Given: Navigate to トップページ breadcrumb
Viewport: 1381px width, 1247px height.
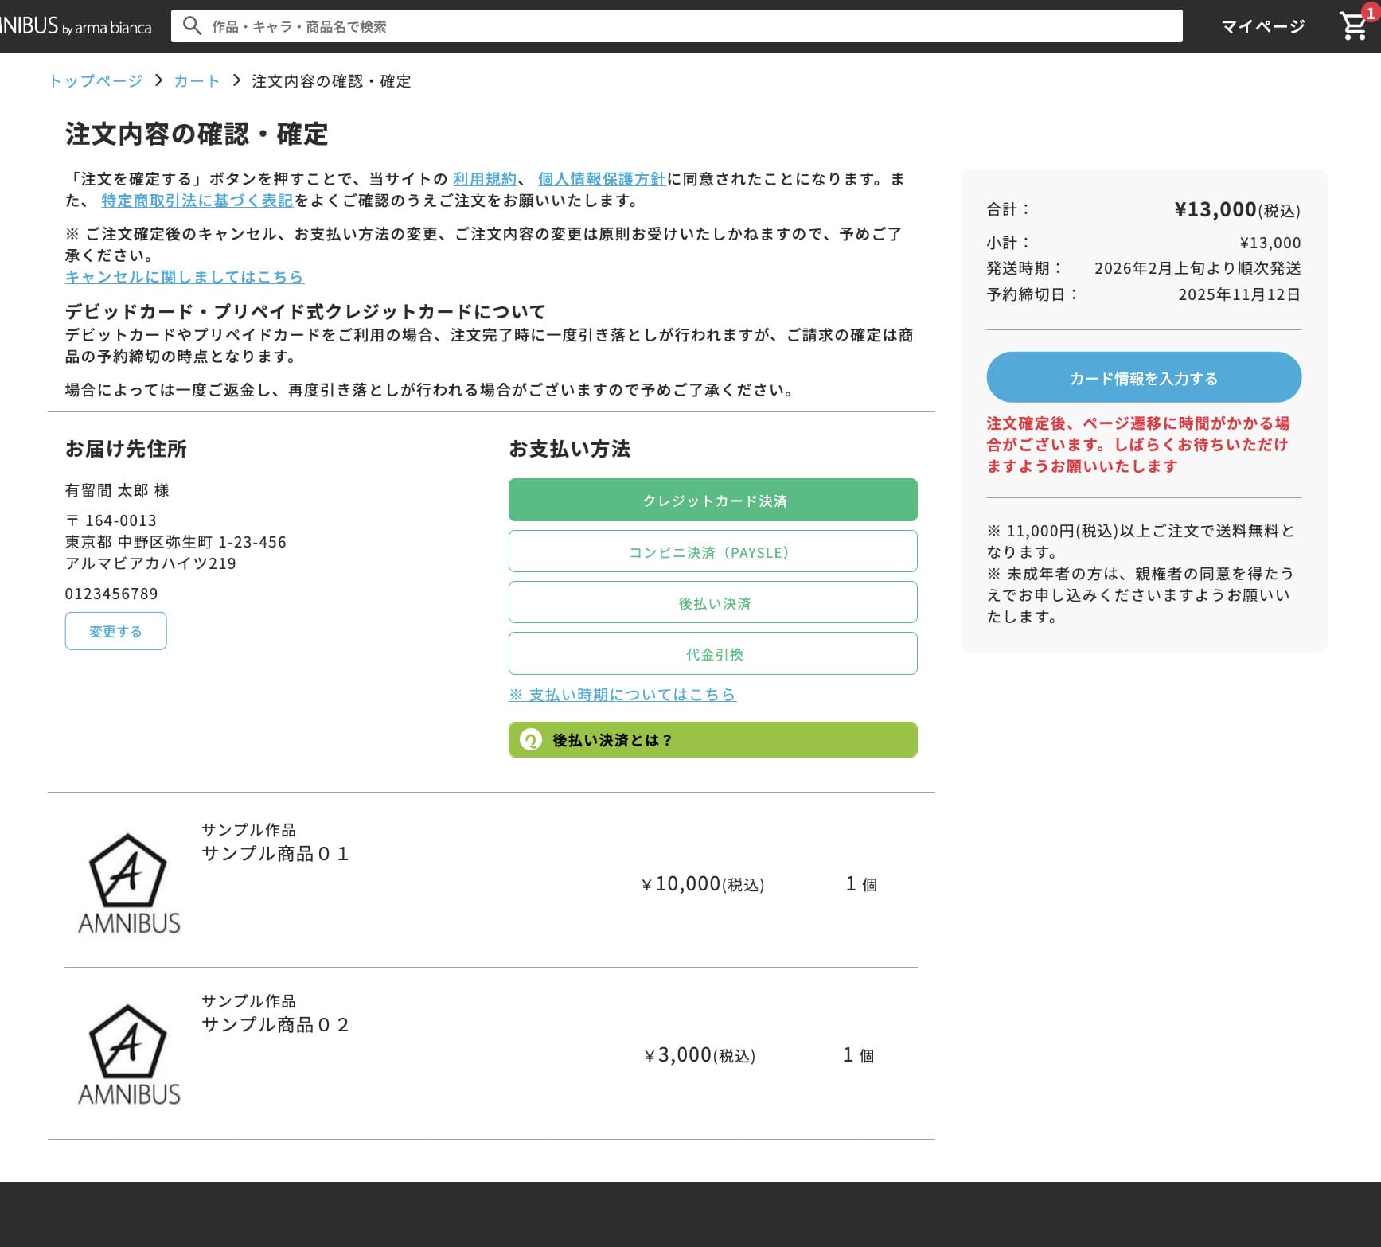Looking at the screenshot, I should 96,81.
